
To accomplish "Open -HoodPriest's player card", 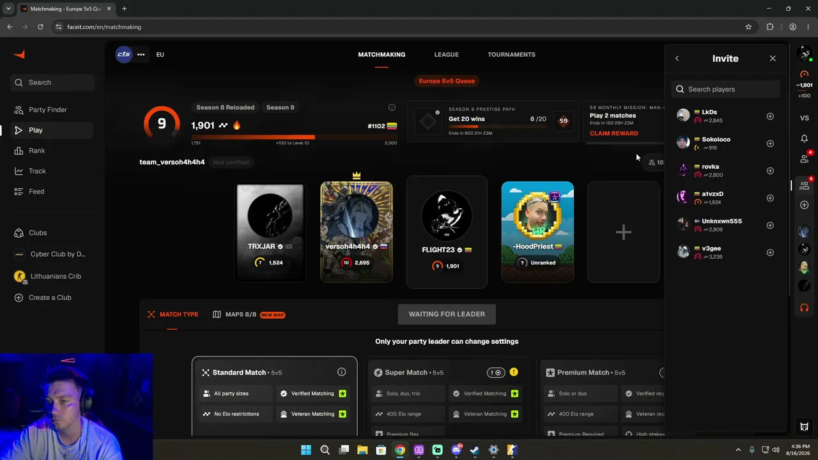I will [x=537, y=233].
